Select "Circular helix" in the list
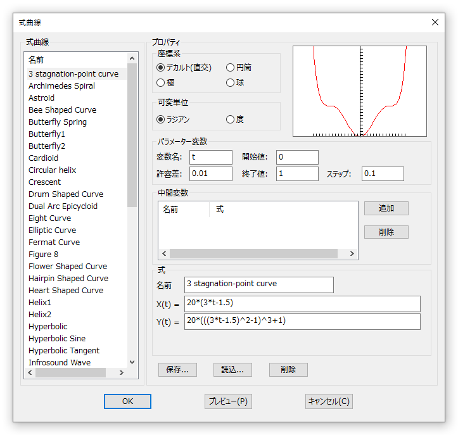The height and width of the screenshot is (435, 458). point(53,170)
